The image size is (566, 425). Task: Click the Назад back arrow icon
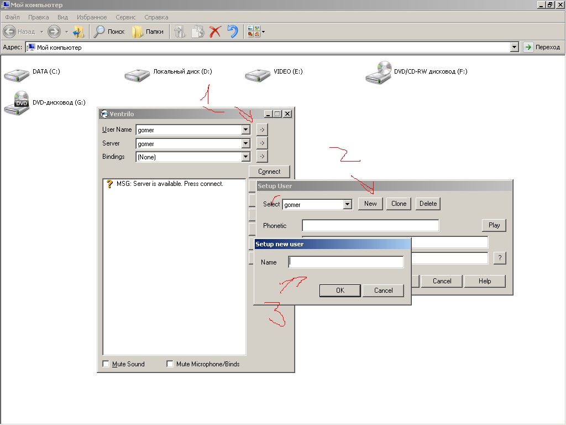[x=9, y=32]
